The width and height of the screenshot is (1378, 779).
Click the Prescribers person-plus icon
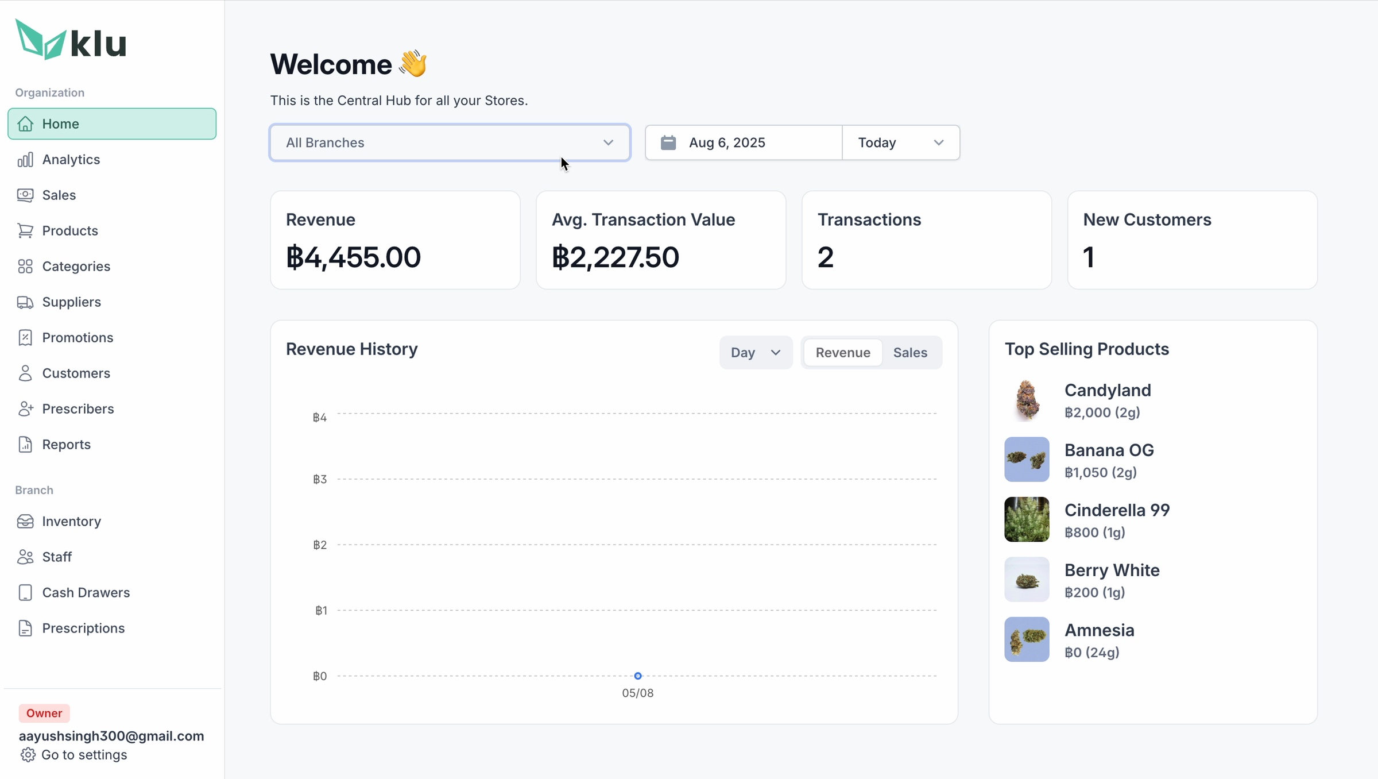click(25, 408)
